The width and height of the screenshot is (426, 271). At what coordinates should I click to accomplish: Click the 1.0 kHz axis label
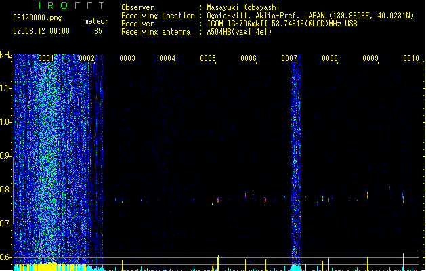[5, 122]
